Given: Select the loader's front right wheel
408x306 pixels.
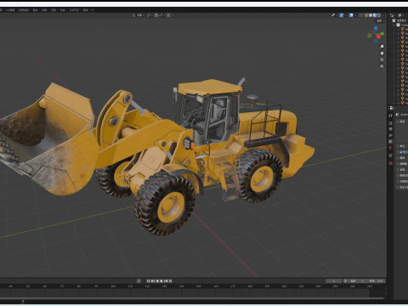Looking at the screenshot, I should click(165, 204).
